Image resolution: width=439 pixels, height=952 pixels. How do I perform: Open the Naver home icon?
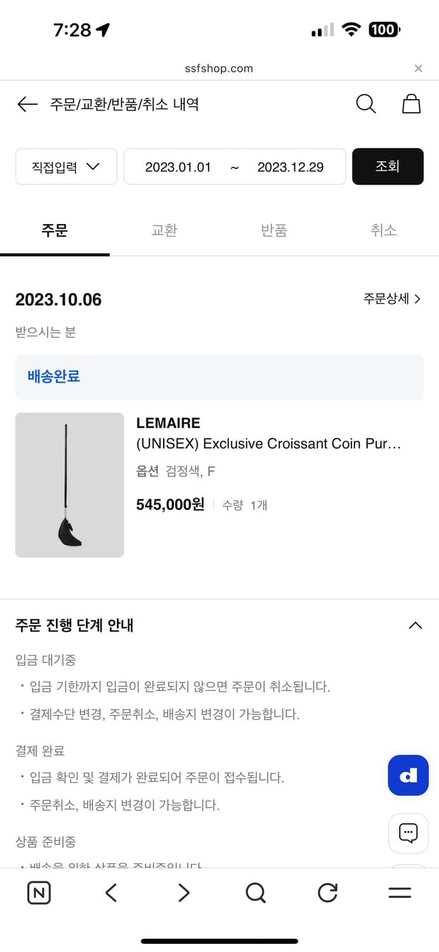[x=39, y=892]
